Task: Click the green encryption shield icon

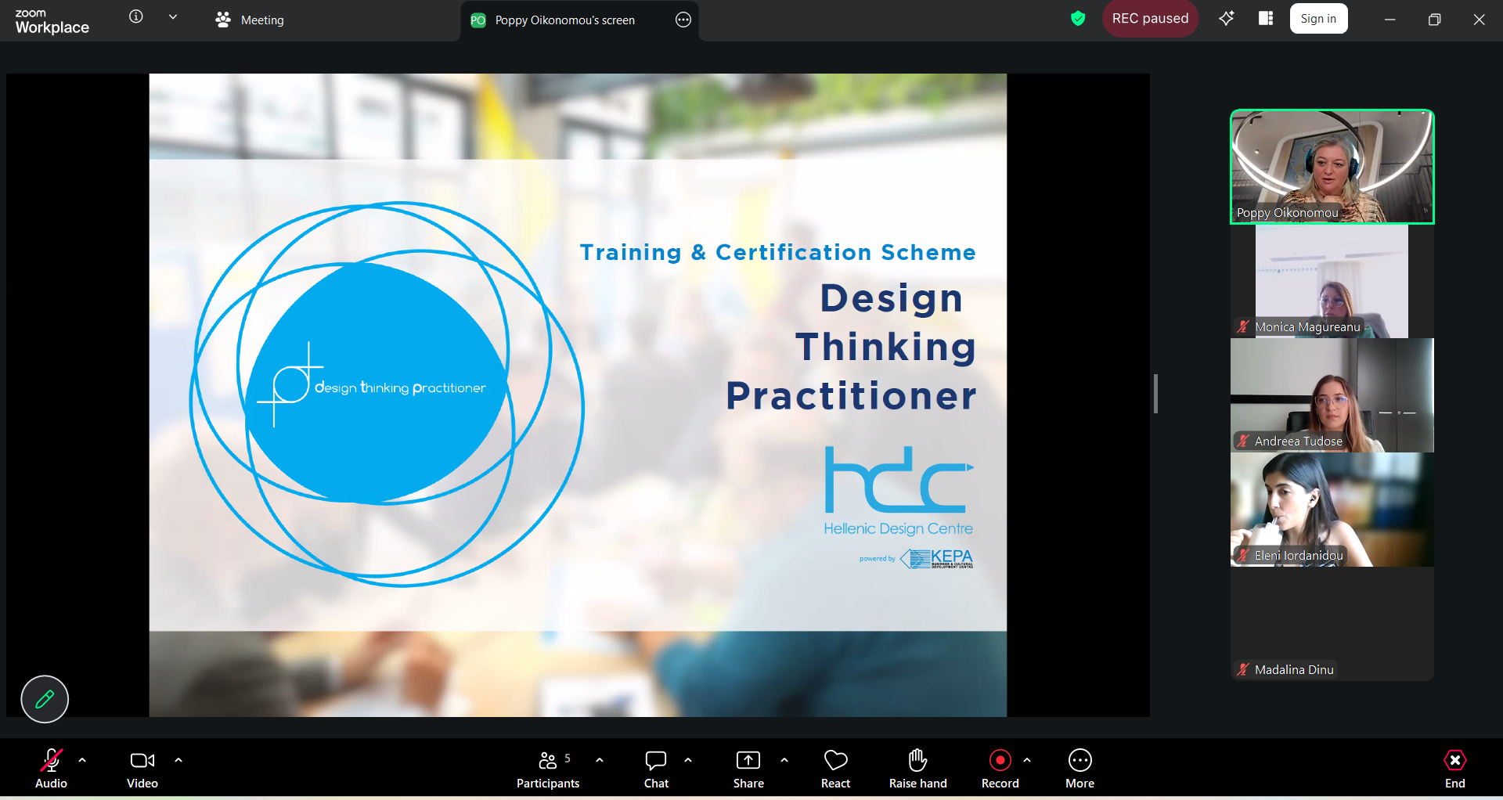Action: pyautogui.click(x=1078, y=18)
